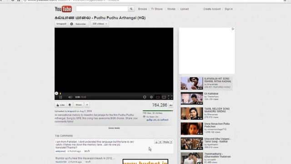291x164 pixels.
Task: Click the Ilayaraja Hit Song Mannil Intha Kadhal title
Action: click(218, 80)
